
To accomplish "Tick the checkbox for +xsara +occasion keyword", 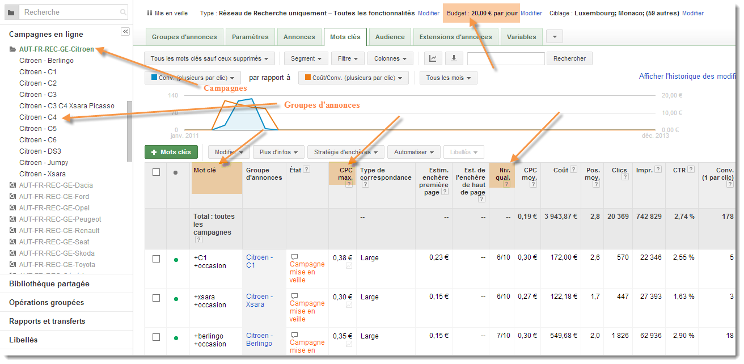I will point(157,298).
